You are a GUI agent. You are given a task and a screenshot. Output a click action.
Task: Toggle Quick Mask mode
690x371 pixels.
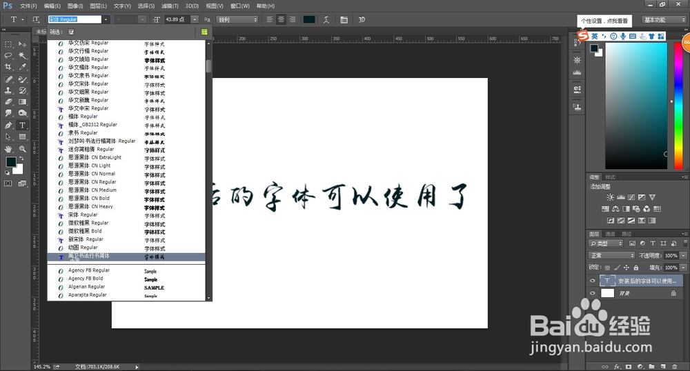pyautogui.click(x=8, y=183)
